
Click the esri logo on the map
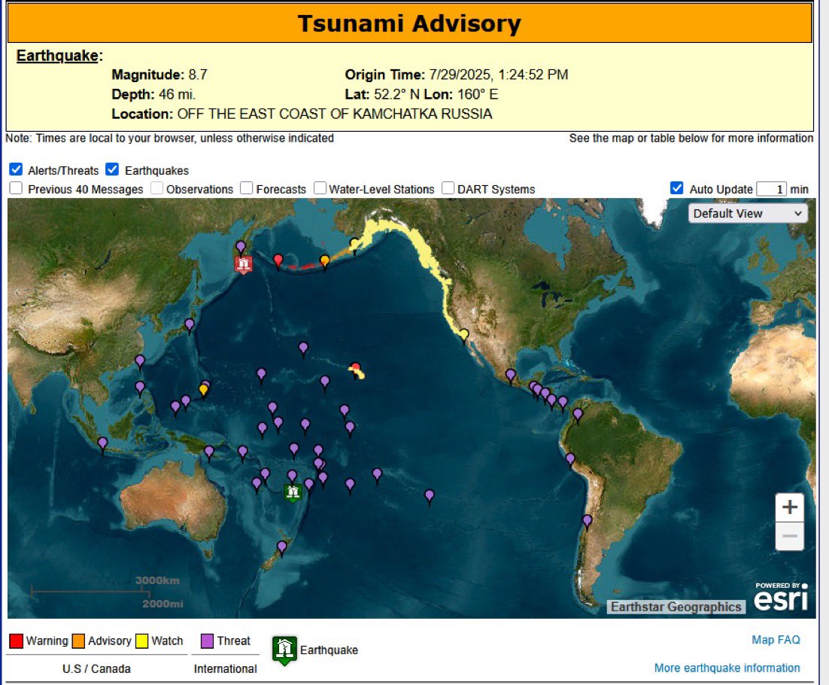pos(781,597)
